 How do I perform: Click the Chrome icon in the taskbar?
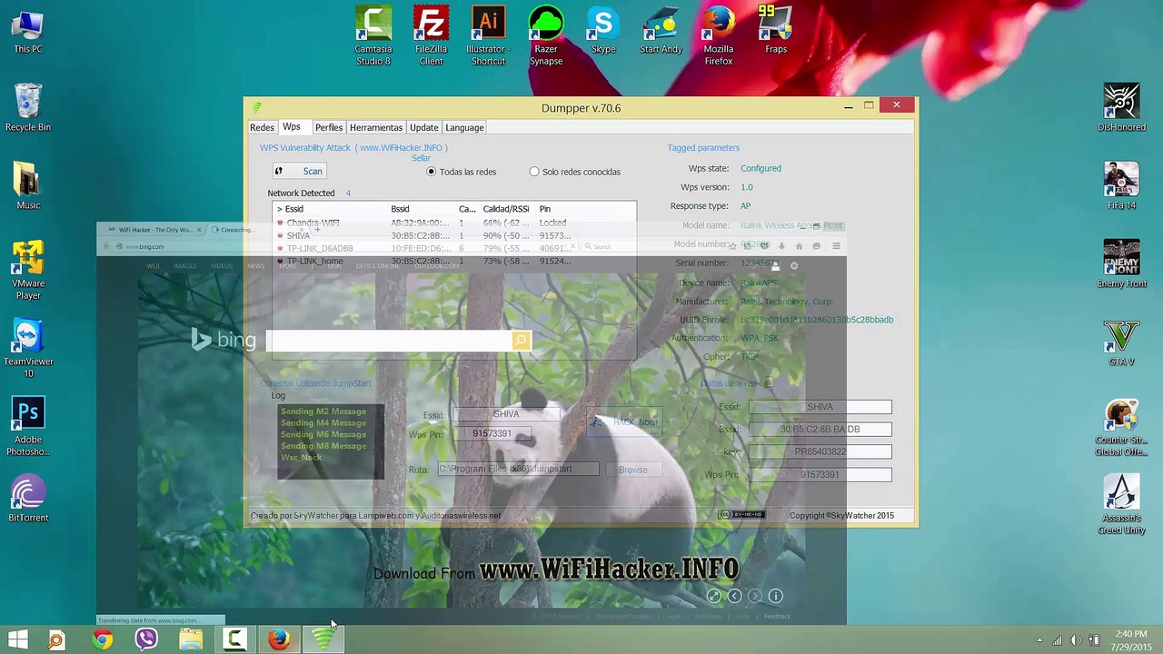pos(102,640)
